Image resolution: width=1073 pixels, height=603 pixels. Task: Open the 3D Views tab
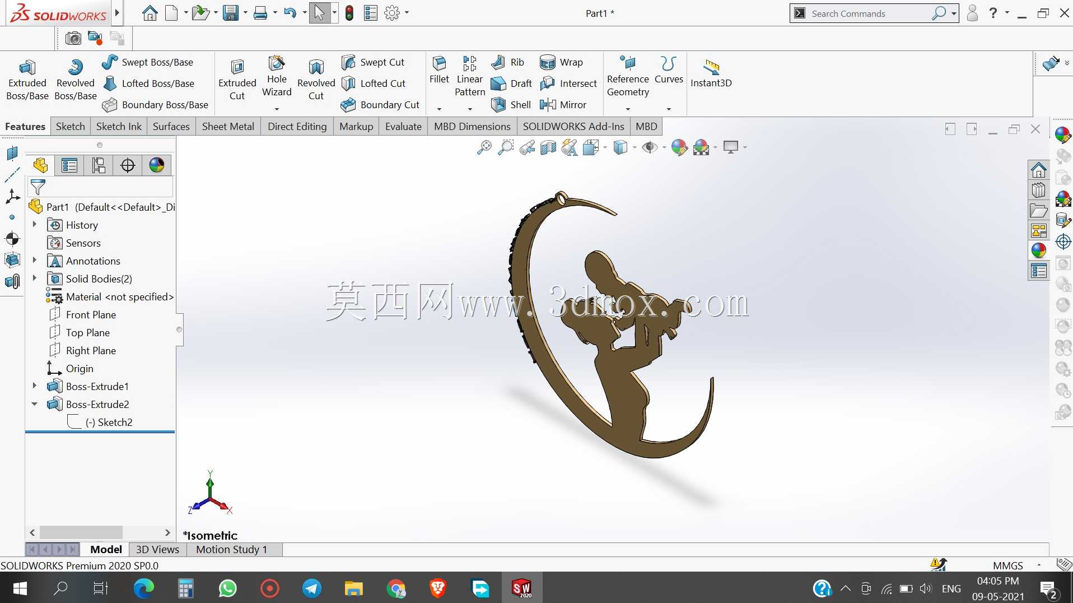(157, 550)
